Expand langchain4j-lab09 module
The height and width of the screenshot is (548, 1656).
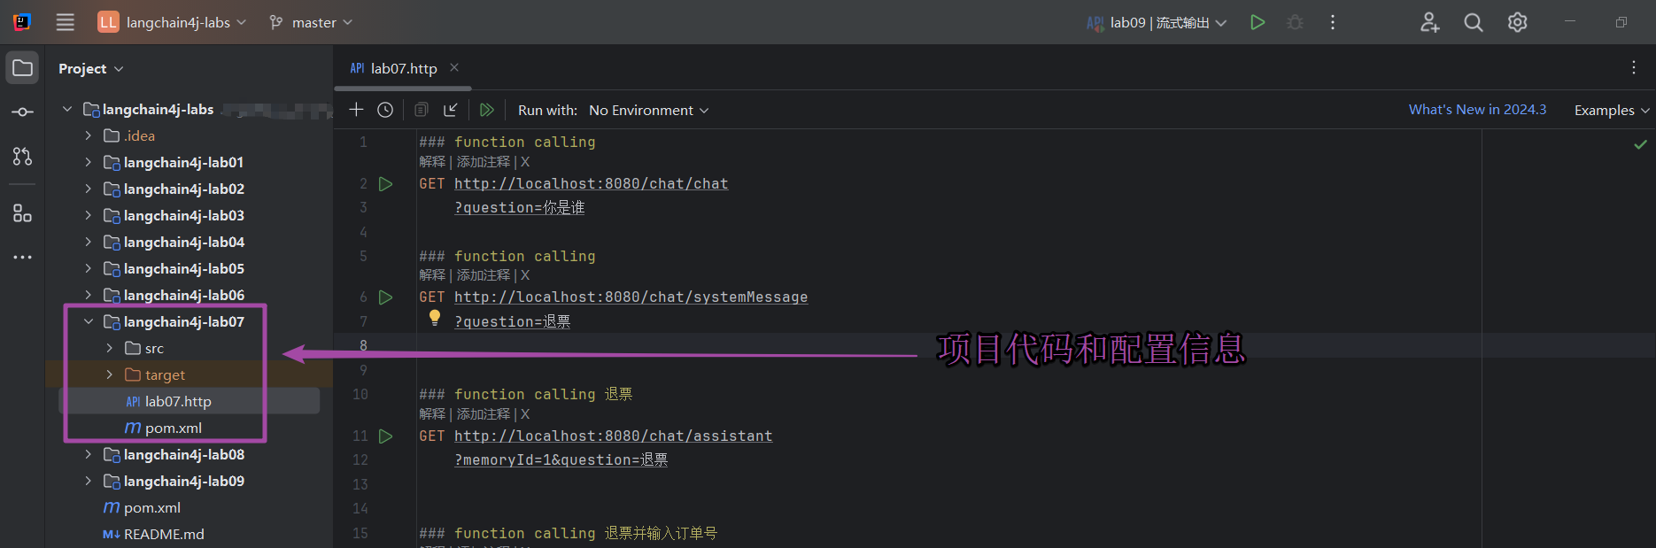coord(89,481)
